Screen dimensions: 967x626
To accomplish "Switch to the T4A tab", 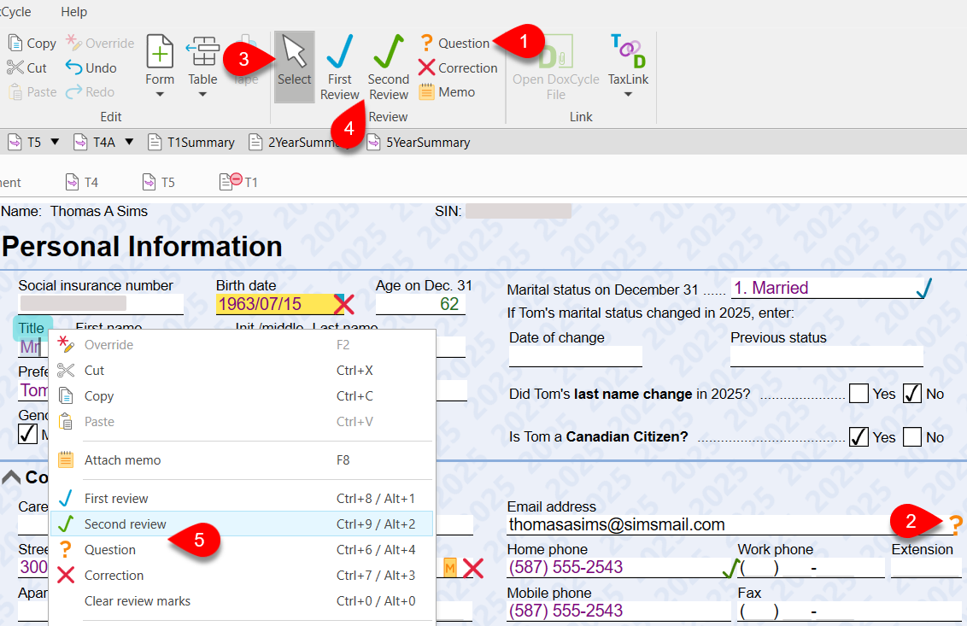I will [96, 143].
